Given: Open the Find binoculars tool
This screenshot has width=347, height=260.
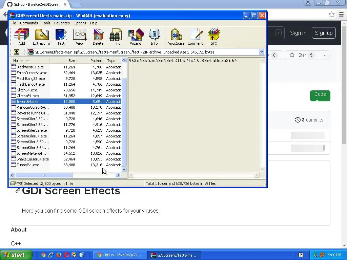Looking at the screenshot, I should 117,37.
